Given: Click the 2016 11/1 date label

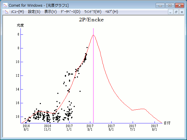Looking at the screenshot, I should [x=48, y=128].
